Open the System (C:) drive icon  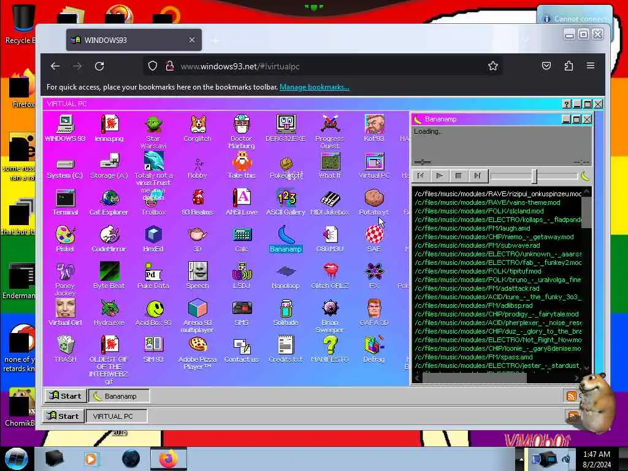pyautogui.click(x=65, y=168)
